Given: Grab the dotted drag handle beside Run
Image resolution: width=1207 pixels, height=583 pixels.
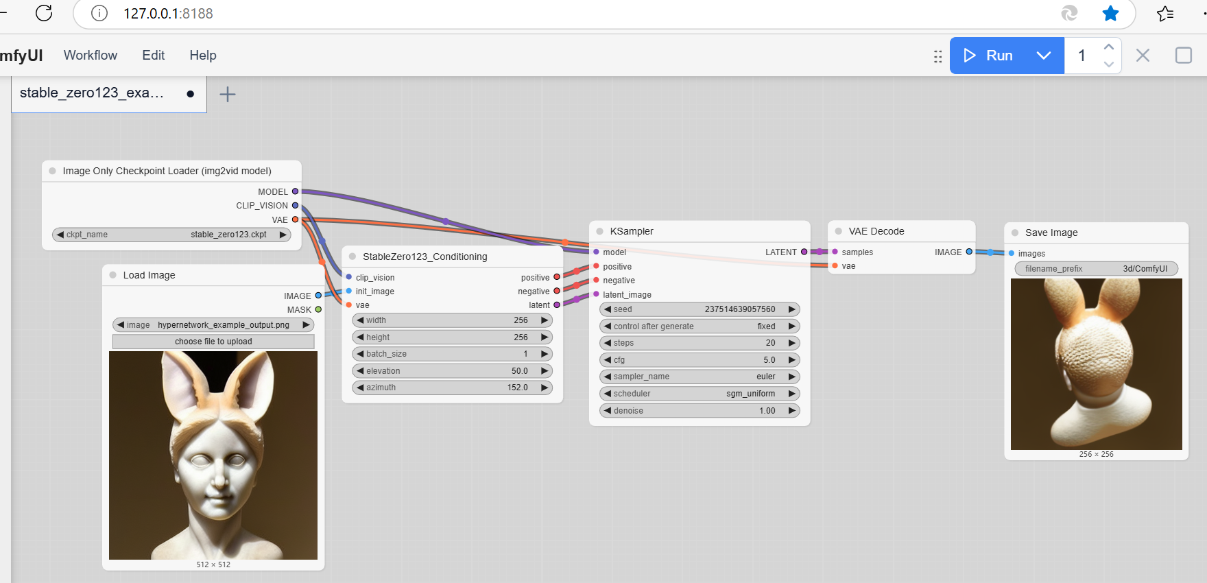Looking at the screenshot, I should pyautogui.click(x=937, y=56).
